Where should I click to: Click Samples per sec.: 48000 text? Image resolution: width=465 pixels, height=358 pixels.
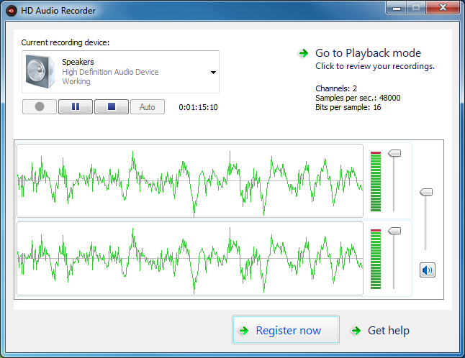pos(358,98)
